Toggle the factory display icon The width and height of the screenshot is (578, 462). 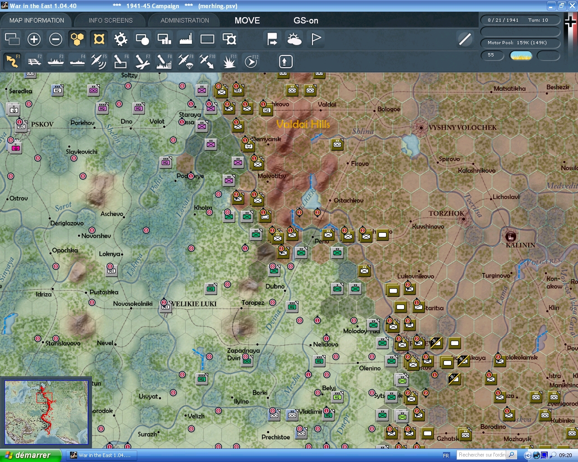(x=186, y=39)
